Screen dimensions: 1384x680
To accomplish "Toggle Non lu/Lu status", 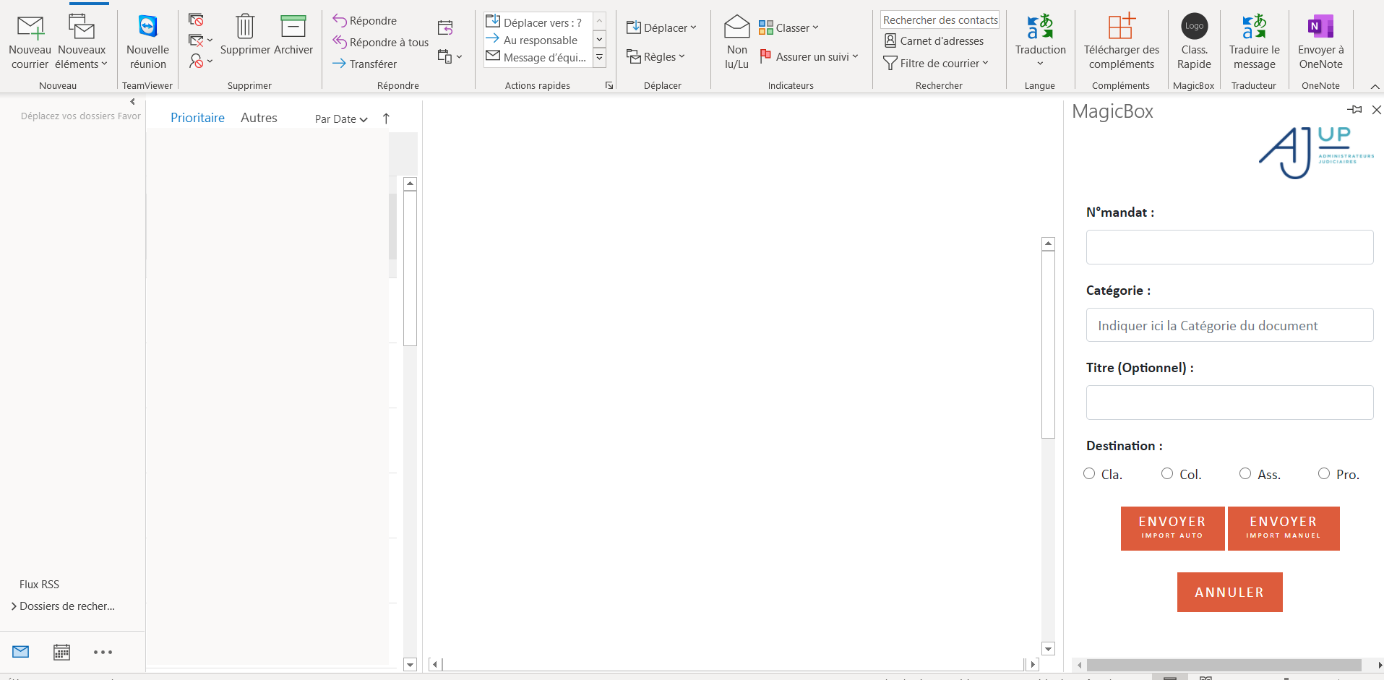I will (736, 43).
